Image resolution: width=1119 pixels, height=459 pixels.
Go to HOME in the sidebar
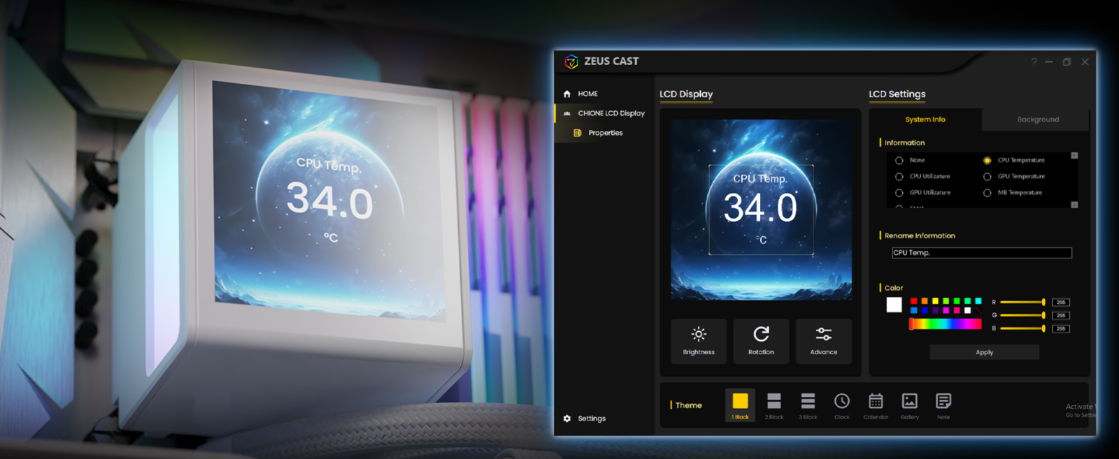587,94
